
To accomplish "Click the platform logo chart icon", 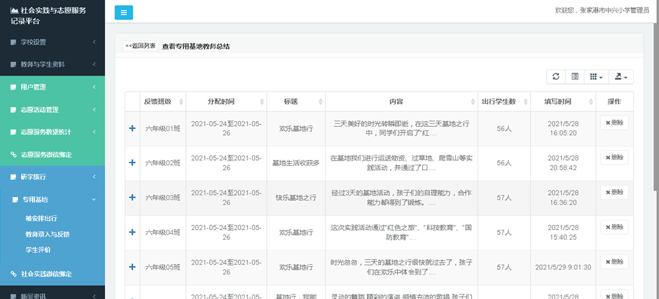I will (x=14, y=11).
